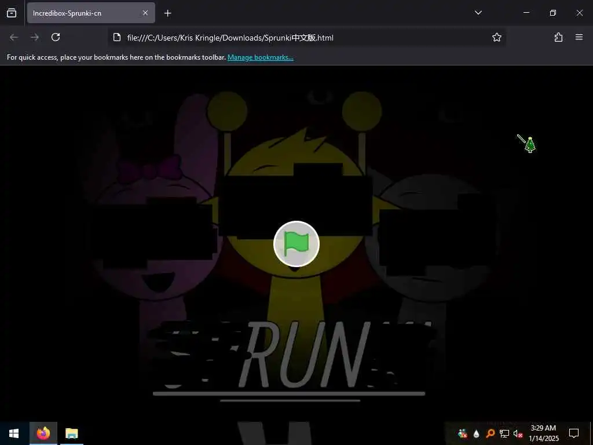Minimize the Firefox window
This screenshot has height=445, width=593.
(526, 13)
